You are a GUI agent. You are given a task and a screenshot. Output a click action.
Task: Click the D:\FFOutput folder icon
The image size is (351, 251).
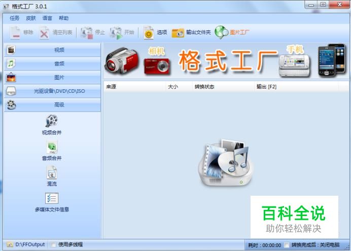(x=10, y=244)
